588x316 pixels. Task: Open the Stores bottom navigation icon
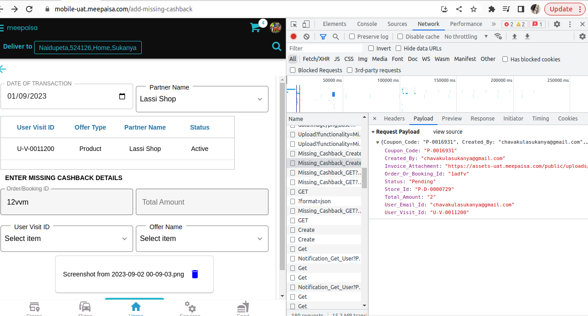tap(34, 306)
